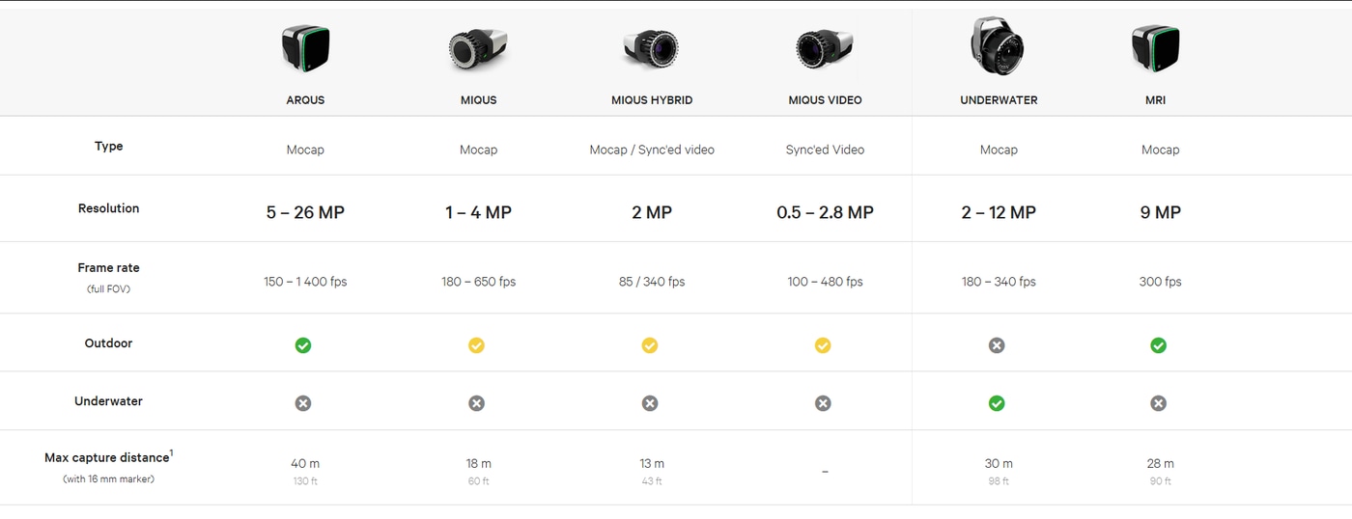Click the ARQUS column heading
Viewport: 1352px width, 519px height.
click(305, 100)
